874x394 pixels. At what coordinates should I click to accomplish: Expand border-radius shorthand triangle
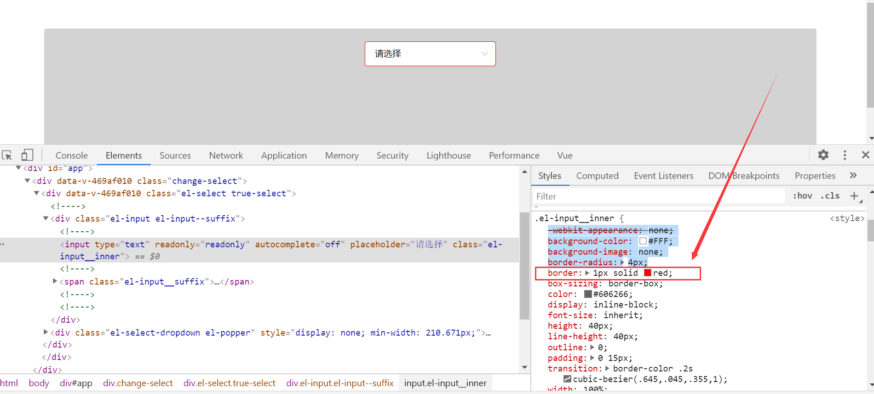(x=622, y=262)
